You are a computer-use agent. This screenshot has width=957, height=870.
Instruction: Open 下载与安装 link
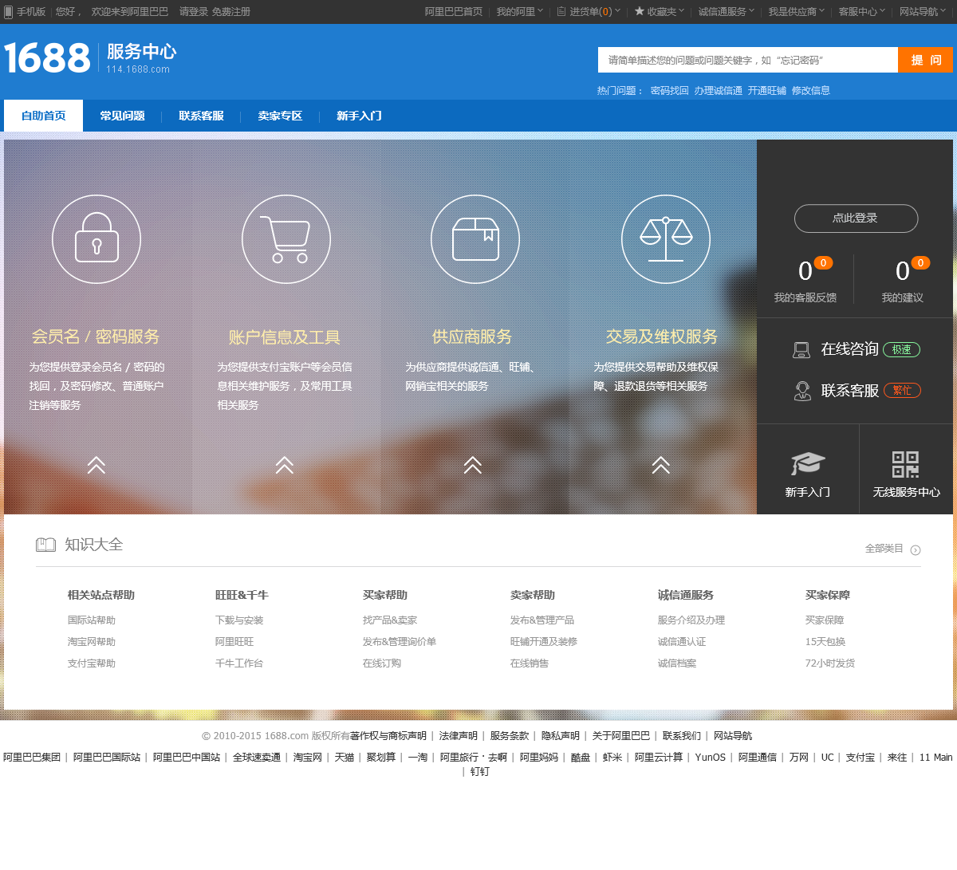[239, 620]
